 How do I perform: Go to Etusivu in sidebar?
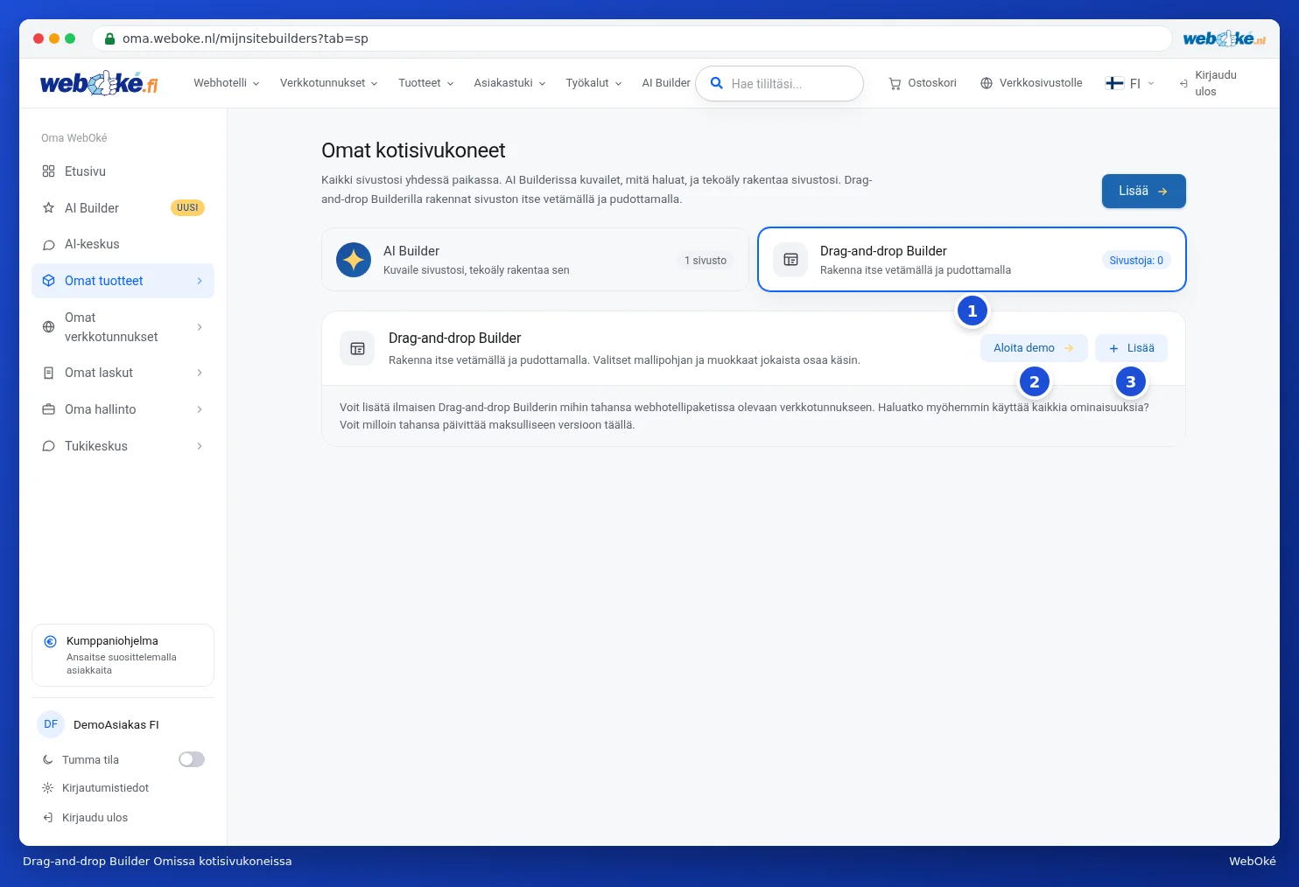click(123, 171)
